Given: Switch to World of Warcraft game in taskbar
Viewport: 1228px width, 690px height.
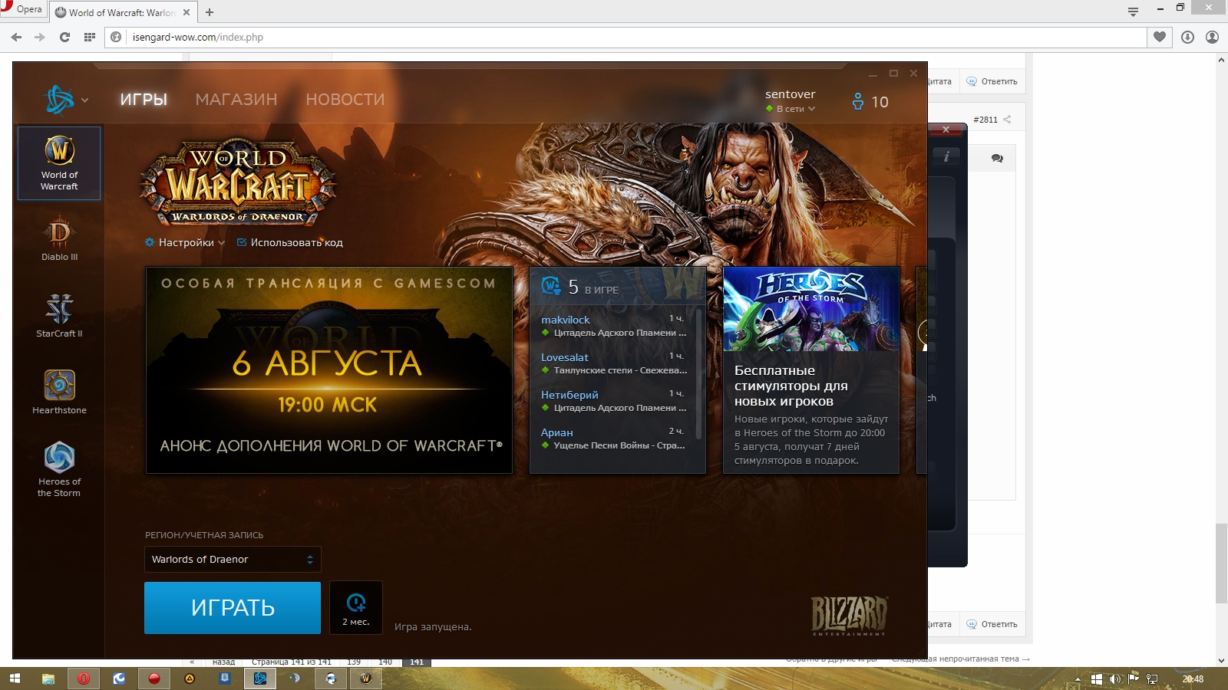Looking at the screenshot, I should pos(366,678).
